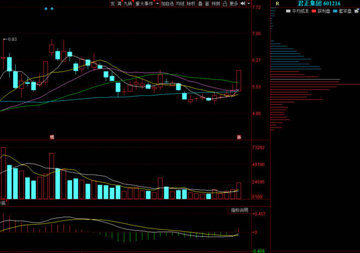
Task: Click the 加自选 add to watchlist button
Action: [x=167, y=3]
